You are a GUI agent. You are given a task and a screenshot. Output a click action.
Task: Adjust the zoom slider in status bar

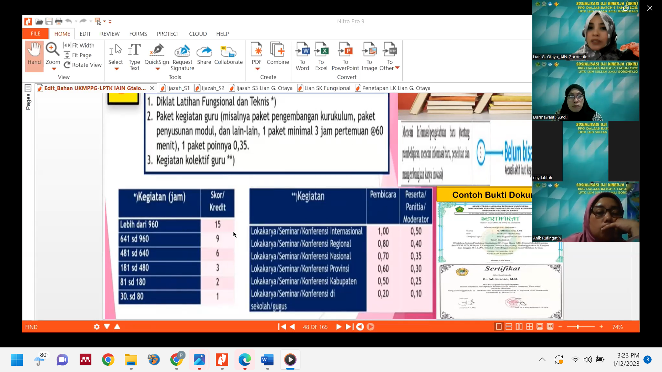point(578,327)
